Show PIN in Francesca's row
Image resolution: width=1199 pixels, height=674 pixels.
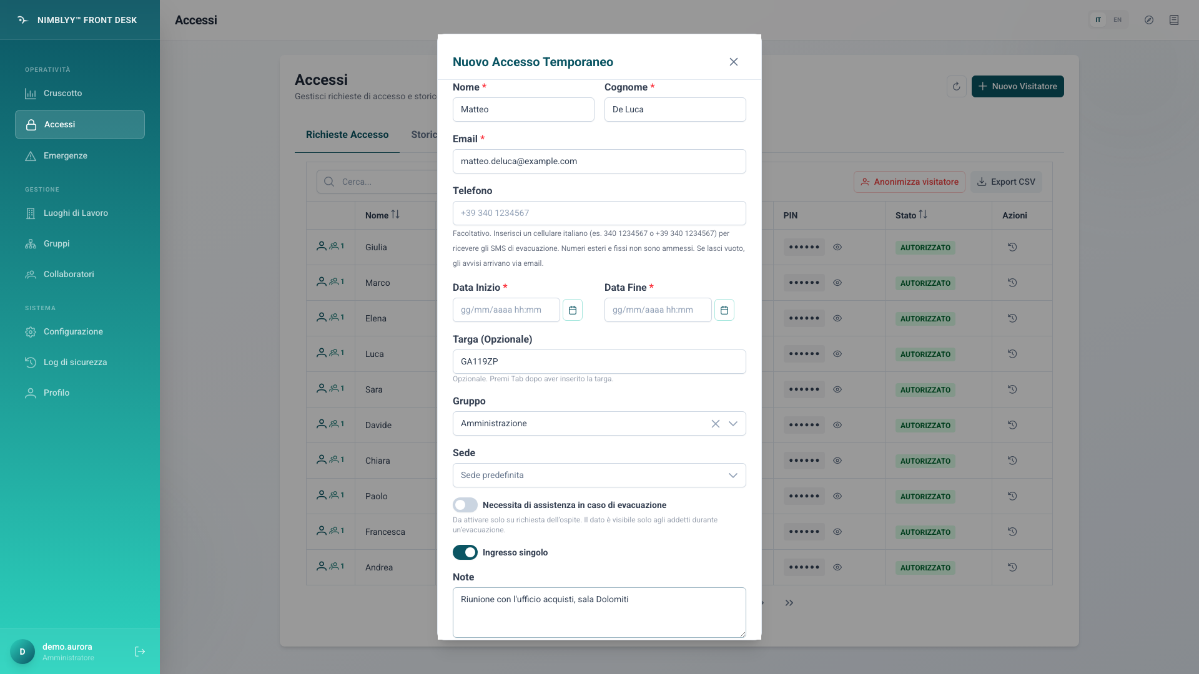pos(837,532)
